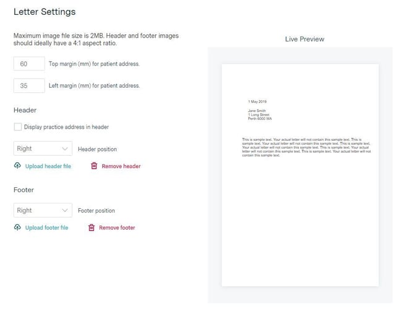Click the letter page in Live Preview
This screenshot has height=322, width=414.
[x=300, y=216]
